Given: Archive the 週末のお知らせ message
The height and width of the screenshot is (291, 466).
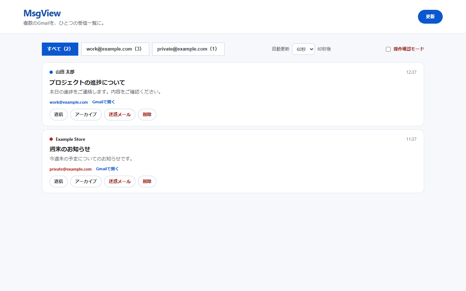Looking at the screenshot, I should pyautogui.click(x=86, y=182).
